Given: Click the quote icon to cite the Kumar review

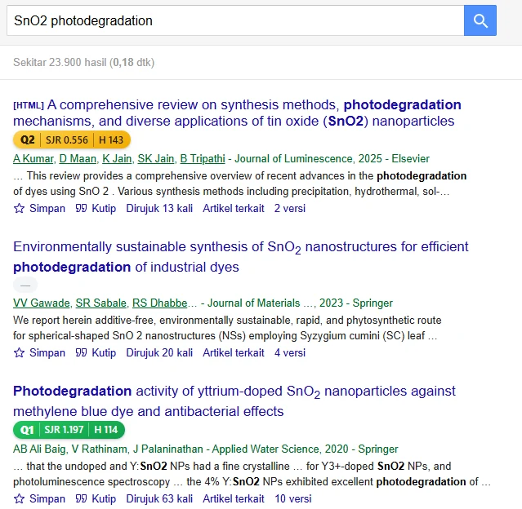Looking at the screenshot, I should point(81,208).
